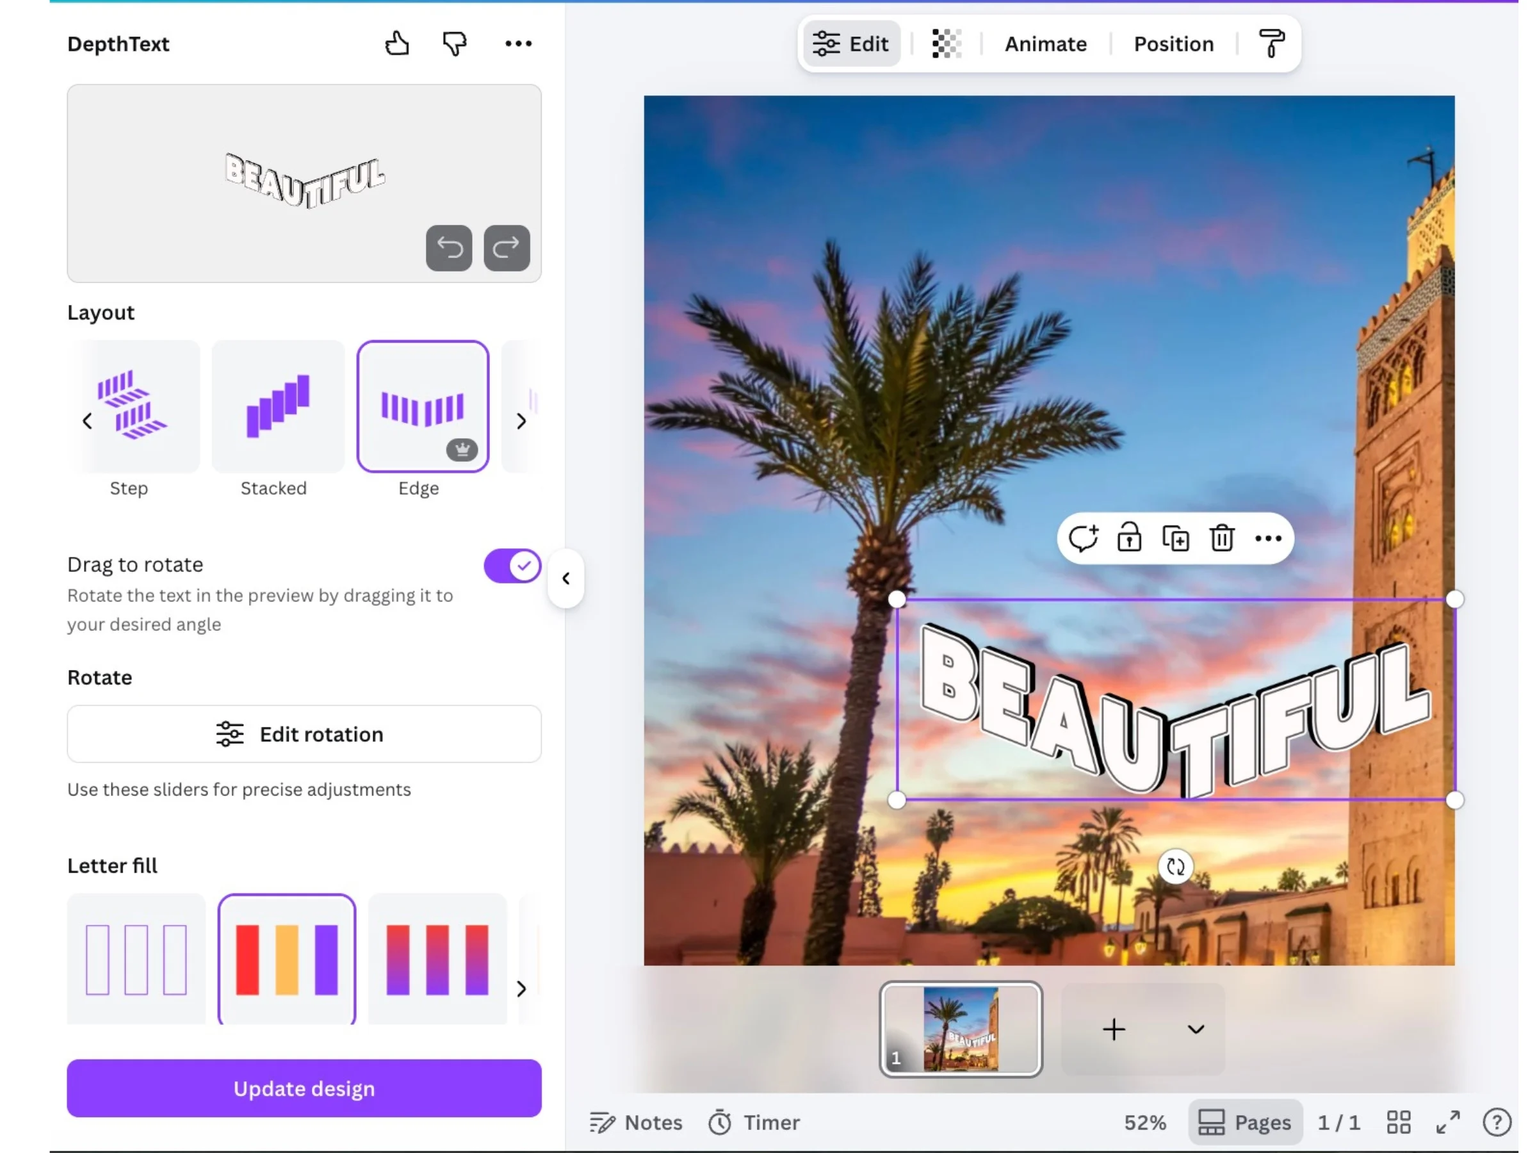Collapse the side panel with arrow handle
Viewport: 1537px width, 1153px height.
566,578
